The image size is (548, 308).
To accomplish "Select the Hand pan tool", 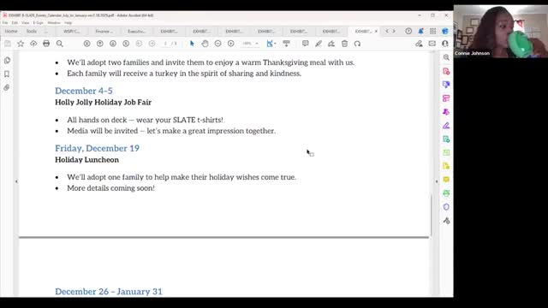I will [x=205, y=44].
